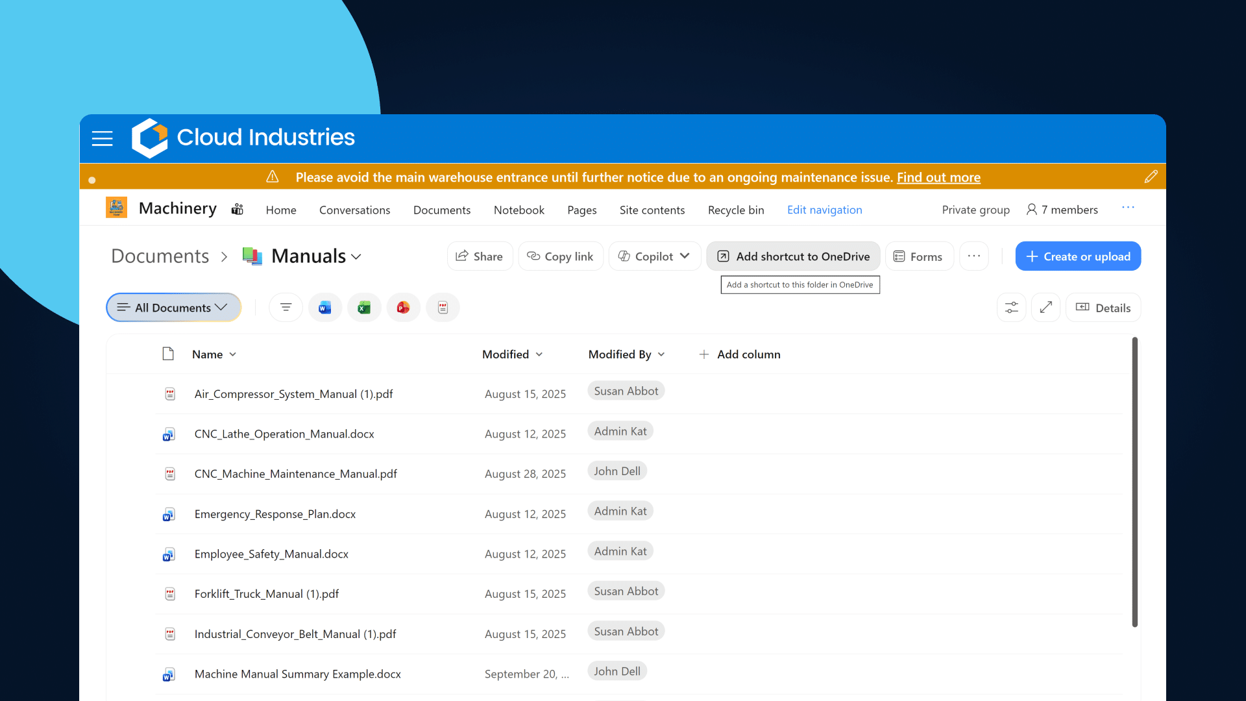Open Machine Manual Summary Example.docx
The height and width of the screenshot is (701, 1246).
click(298, 674)
